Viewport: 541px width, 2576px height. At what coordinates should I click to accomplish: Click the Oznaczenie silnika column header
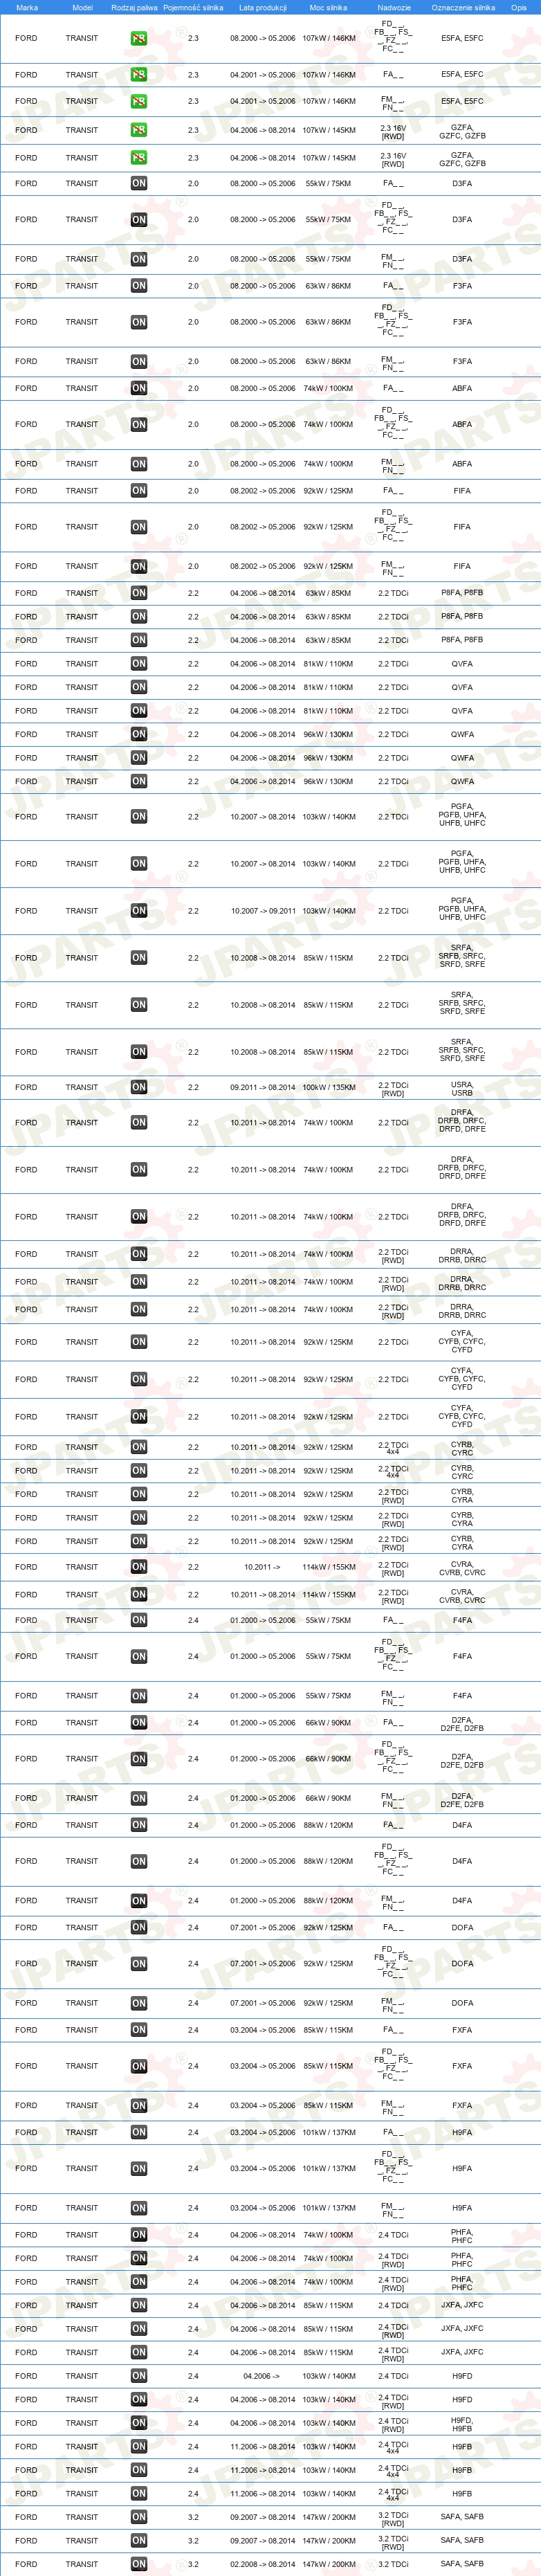pos(463,7)
